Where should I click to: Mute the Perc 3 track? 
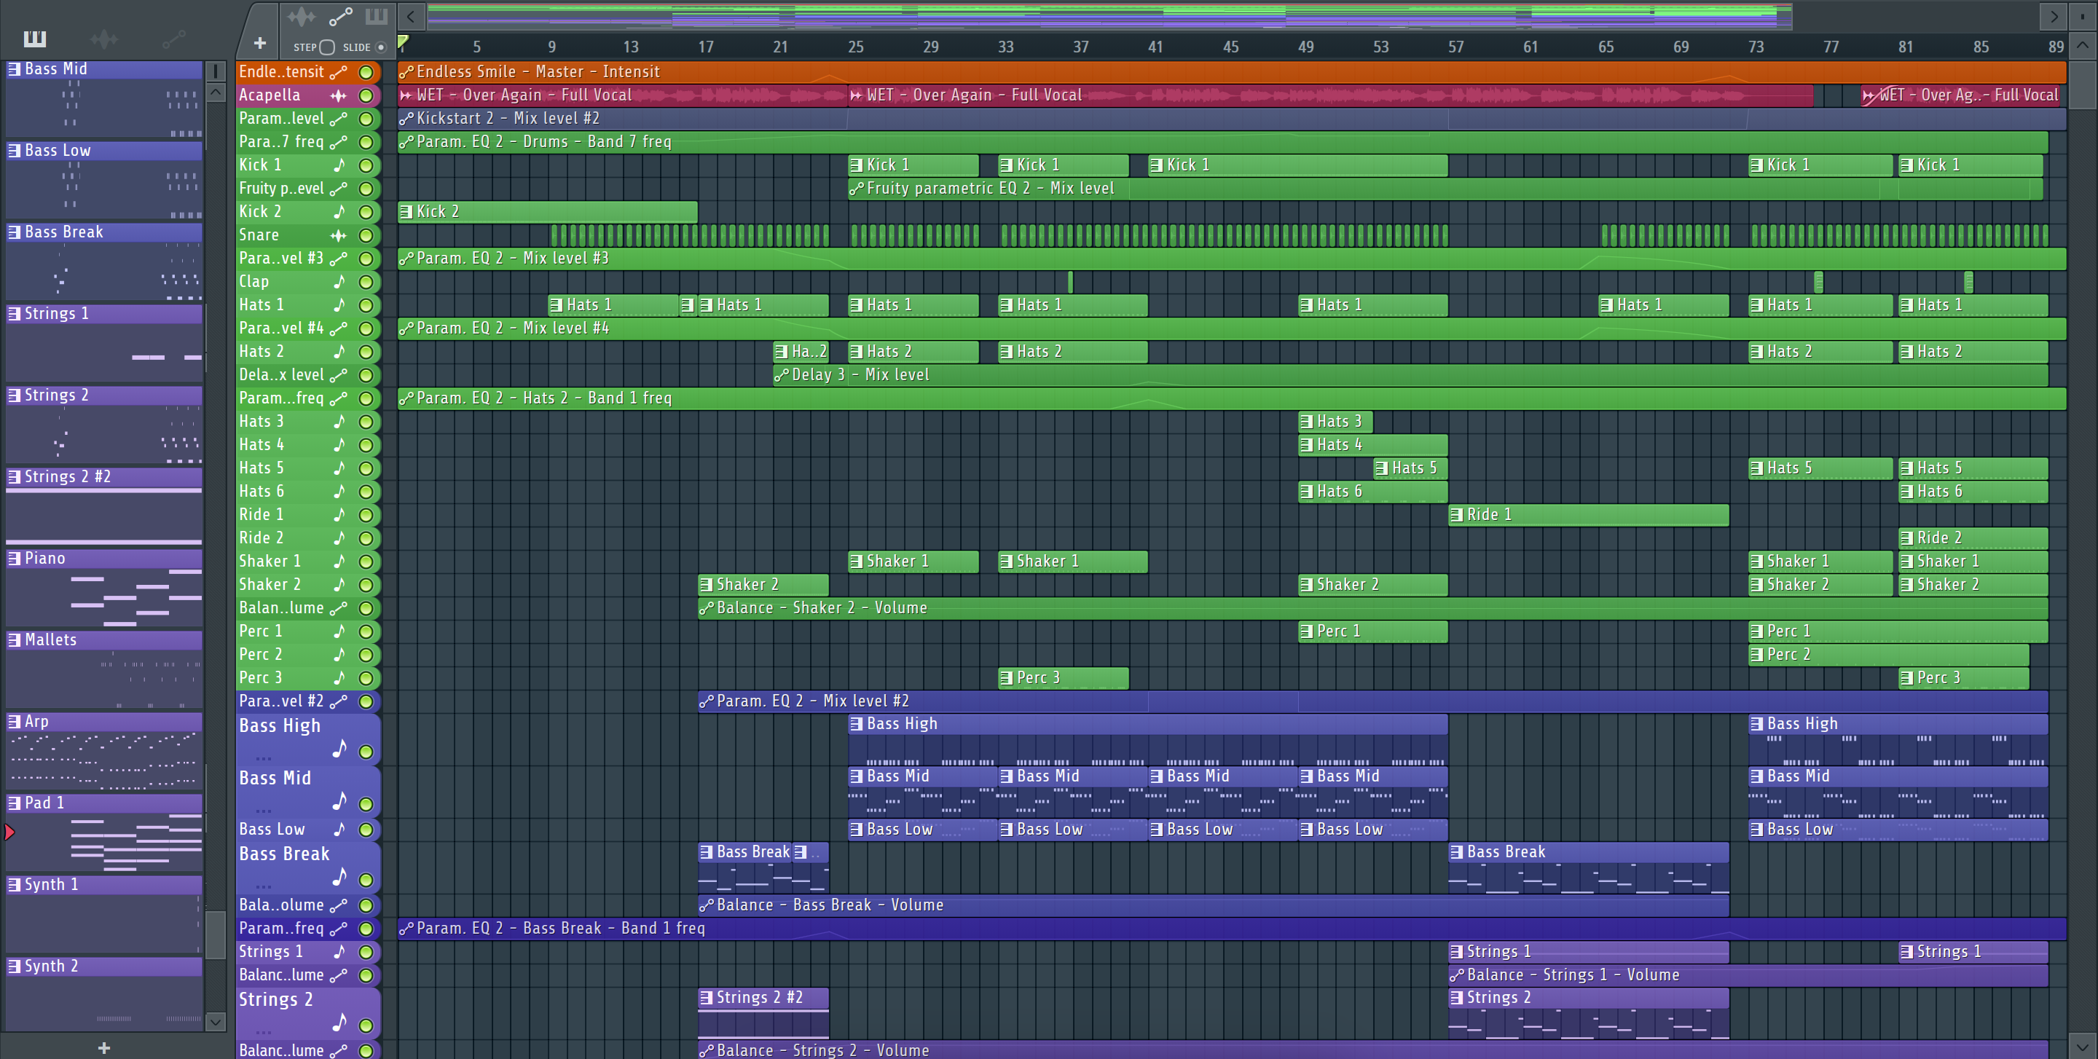click(366, 678)
